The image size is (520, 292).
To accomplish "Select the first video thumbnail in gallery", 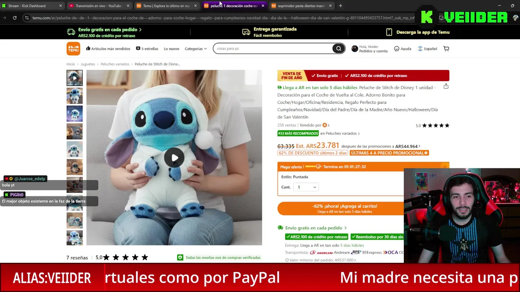I will pos(74,78).
